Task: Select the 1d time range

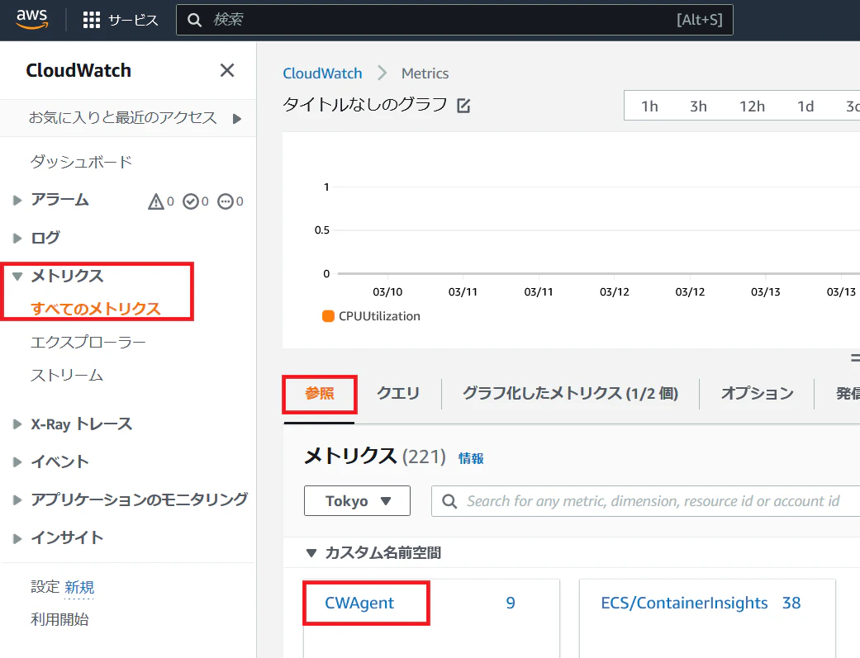Action: tap(805, 106)
